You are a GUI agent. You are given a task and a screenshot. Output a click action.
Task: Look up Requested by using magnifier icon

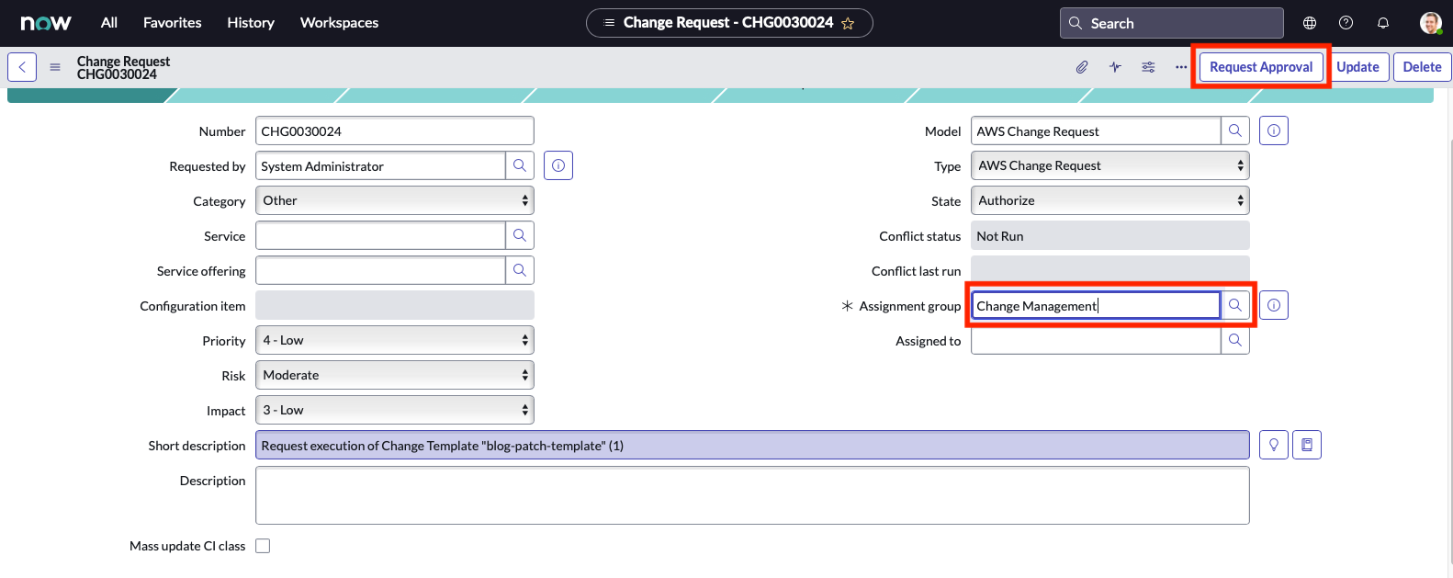point(520,165)
